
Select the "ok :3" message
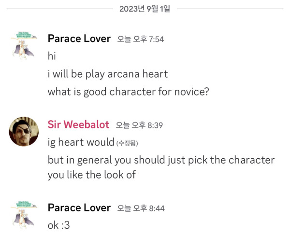click(x=58, y=225)
